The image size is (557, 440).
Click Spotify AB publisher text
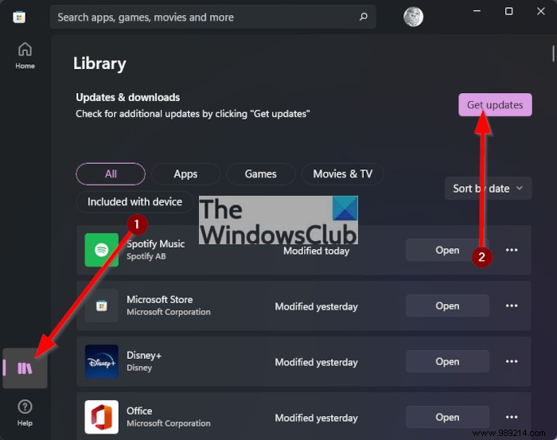coord(146,256)
